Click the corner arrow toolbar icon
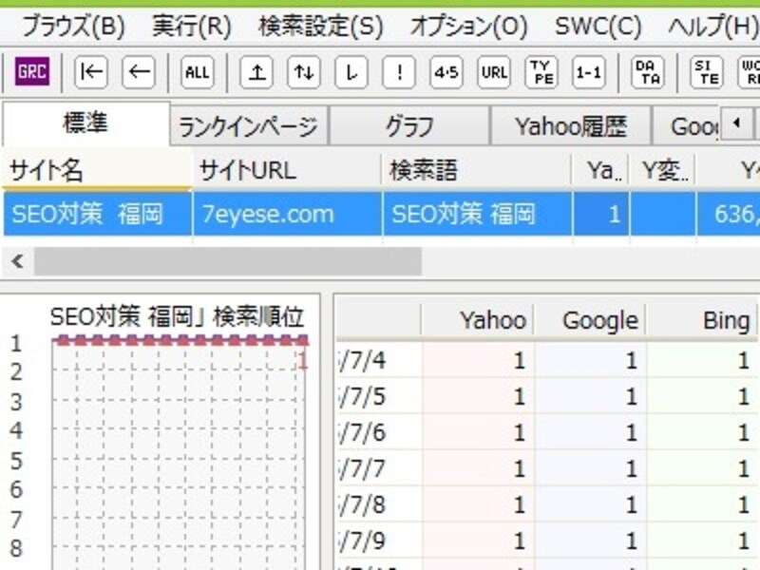This screenshot has height=570, width=760. pyautogui.click(x=351, y=72)
